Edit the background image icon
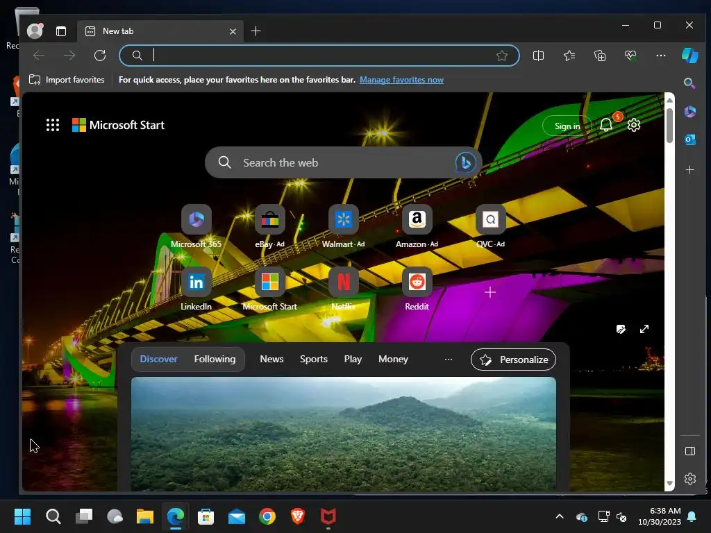This screenshot has height=533, width=711. pyautogui.click(x=621, y=329)
